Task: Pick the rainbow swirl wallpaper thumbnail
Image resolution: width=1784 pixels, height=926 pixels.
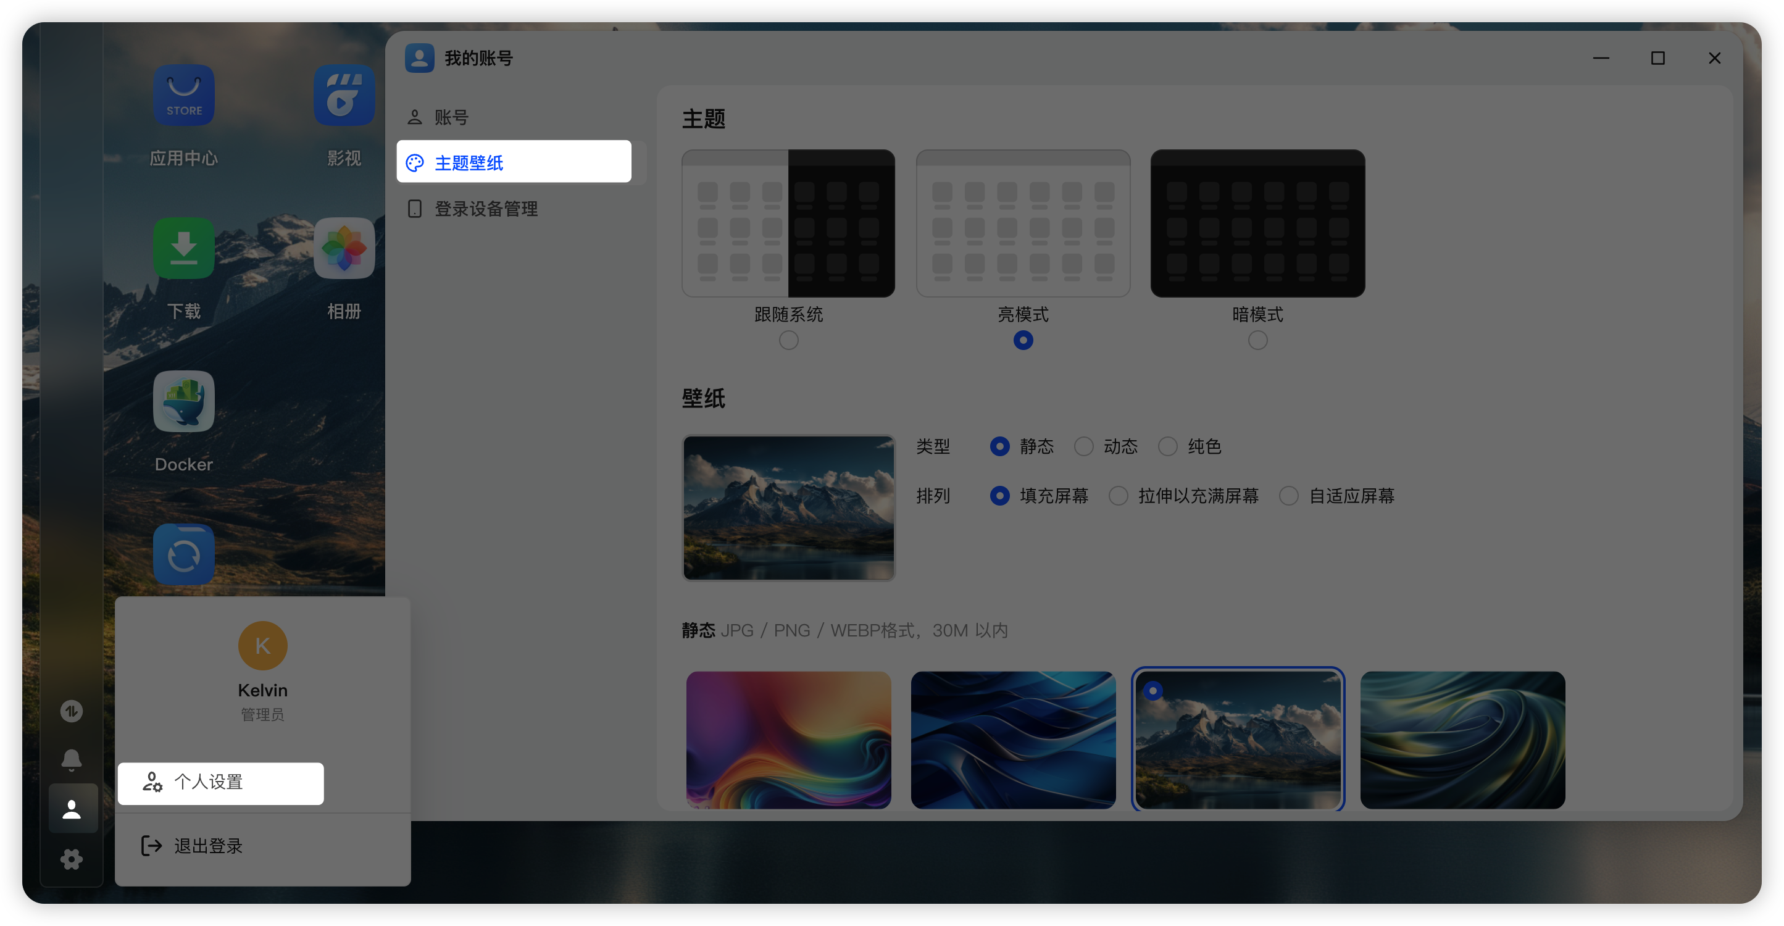Action: (x=788, y=739)
